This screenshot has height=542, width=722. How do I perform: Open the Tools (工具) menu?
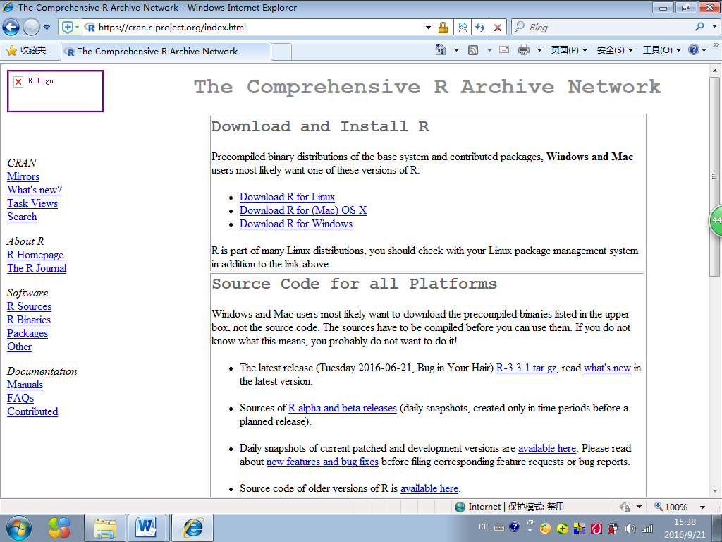pos(661,50)
